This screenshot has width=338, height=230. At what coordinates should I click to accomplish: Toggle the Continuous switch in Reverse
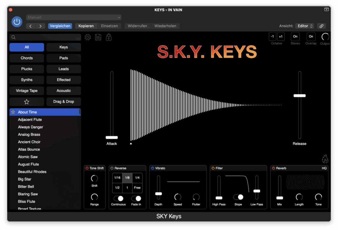118,198
